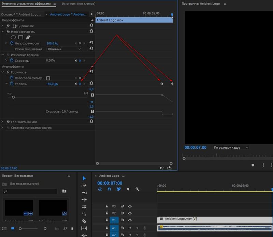Screen dimensions: 273x237
Task: Collapse the Видеоэффекты section
Action: click(x=92, y=20)
